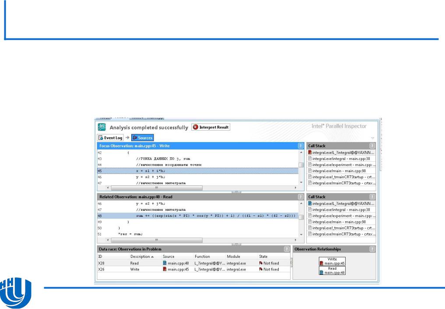Click the Write main.cpp:45 relationship box
The height and width of the screenshot is (309, 445).
tap(333, 261)
